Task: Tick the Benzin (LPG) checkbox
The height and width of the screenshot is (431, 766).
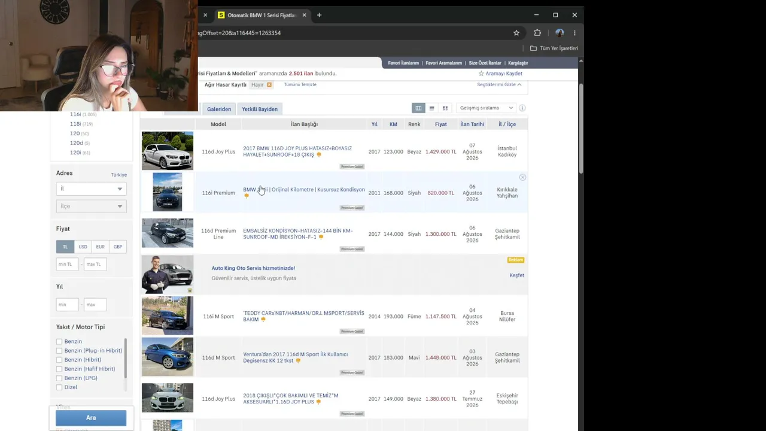Action: pos(59,378)
